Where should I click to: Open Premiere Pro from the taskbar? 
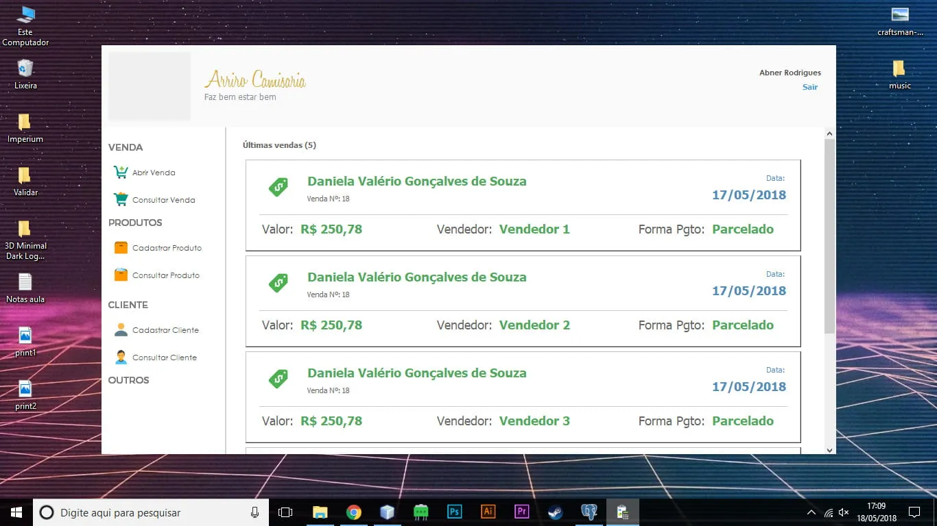coord(521,512)
